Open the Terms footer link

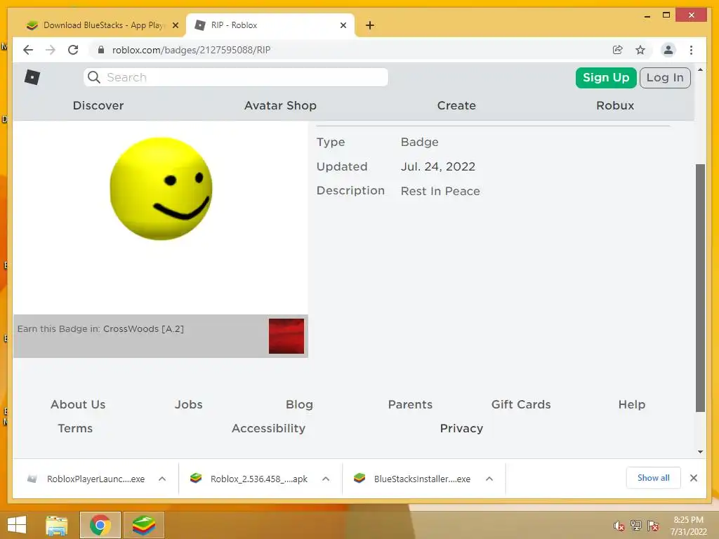point(75,428)
